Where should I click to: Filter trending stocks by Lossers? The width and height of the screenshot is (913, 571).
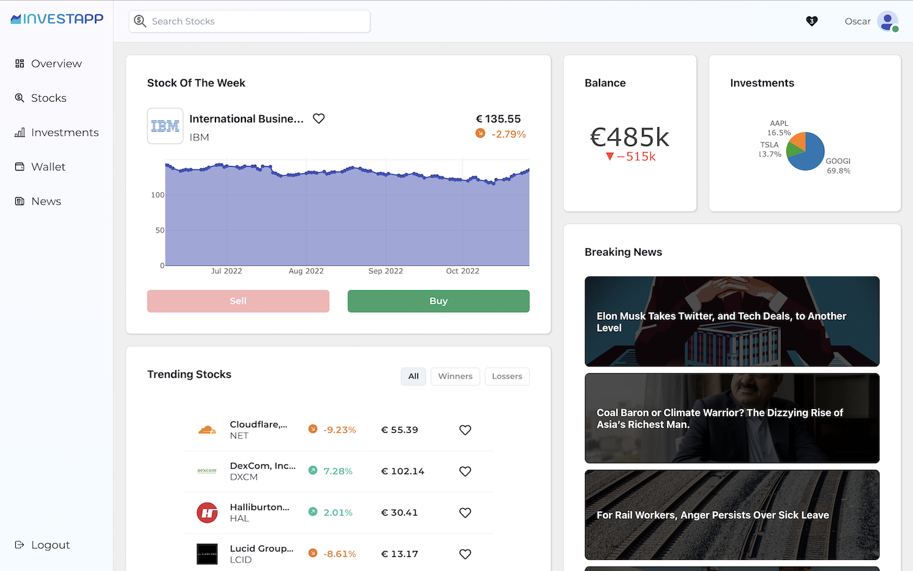pyautogui.click(x=507, y=376)
